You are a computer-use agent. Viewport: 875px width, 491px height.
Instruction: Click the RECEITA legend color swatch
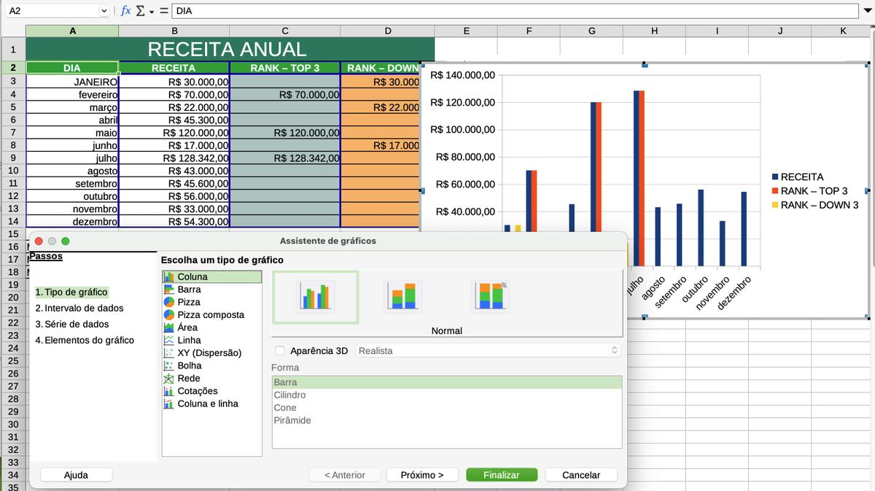point(775,177)
